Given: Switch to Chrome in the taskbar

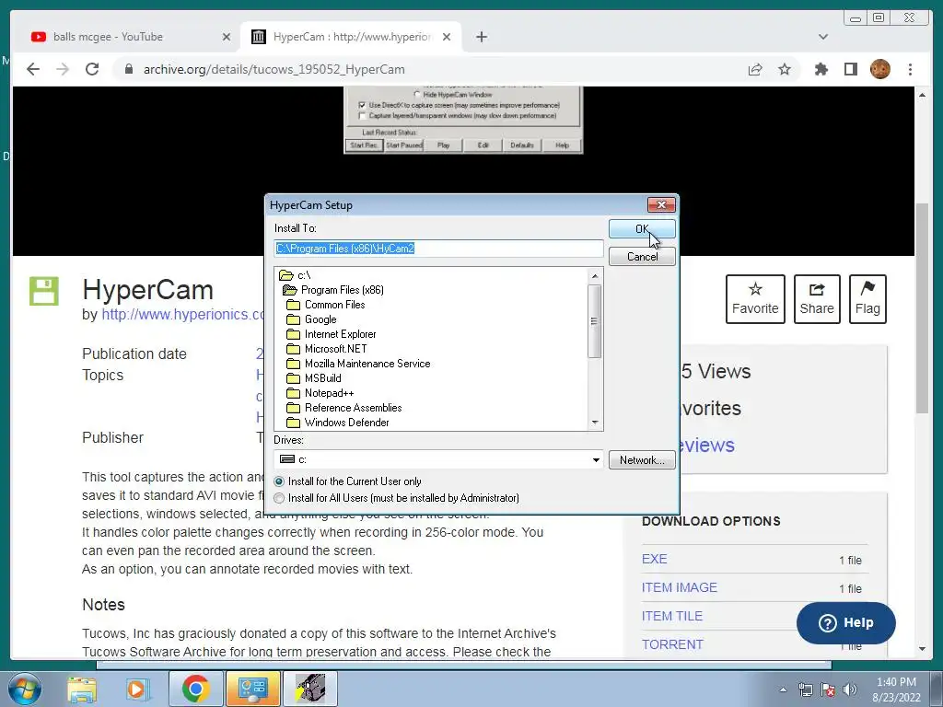Looking at the screenshot, I should [195, 690].
